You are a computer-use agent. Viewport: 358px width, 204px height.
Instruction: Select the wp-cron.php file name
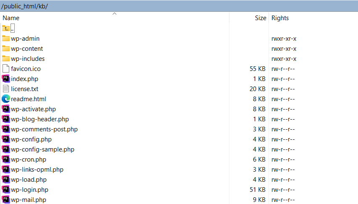(29, 160)
